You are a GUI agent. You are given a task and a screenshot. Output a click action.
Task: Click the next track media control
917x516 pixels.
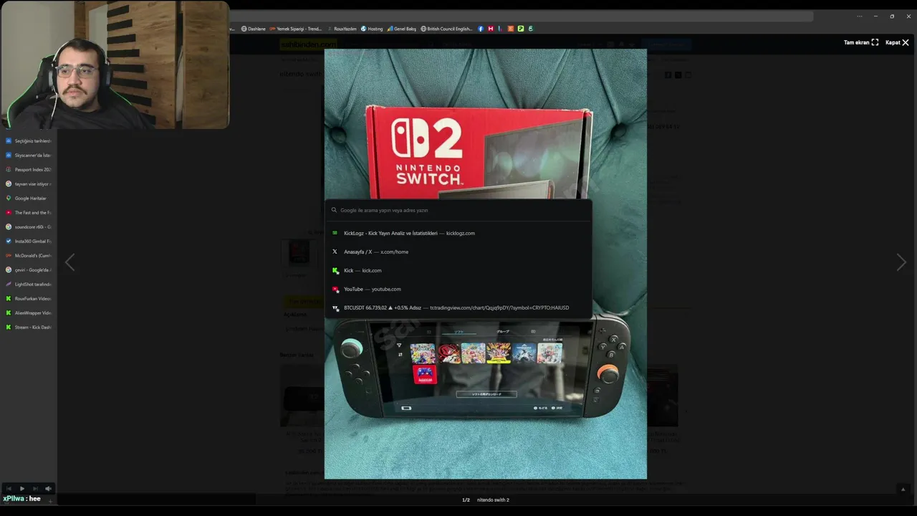click(35, 489)
